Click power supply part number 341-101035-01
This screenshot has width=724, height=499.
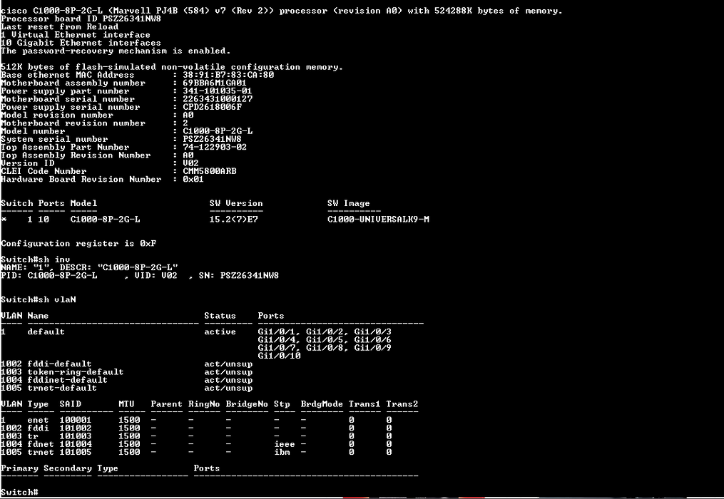(217, 91)
